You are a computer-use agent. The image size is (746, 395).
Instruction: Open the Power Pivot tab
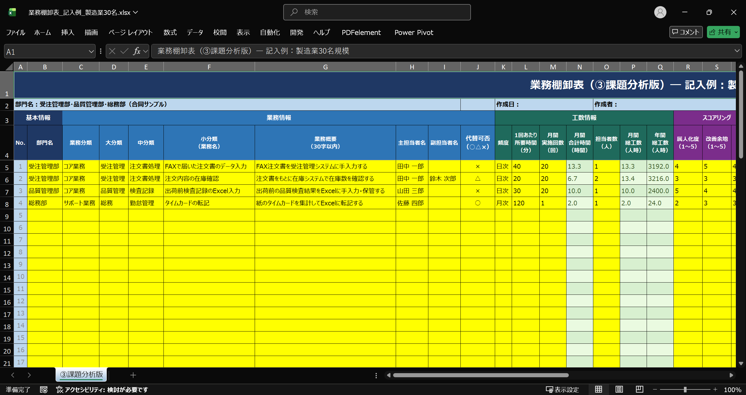pyautogui.click(x=414, y=32)
